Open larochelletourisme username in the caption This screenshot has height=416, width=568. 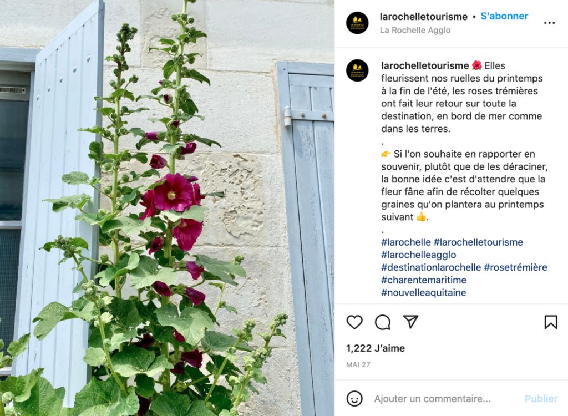click(425, 65)
